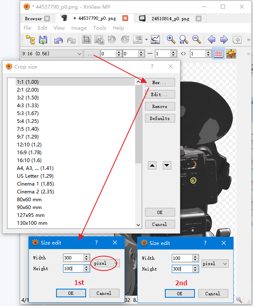Image resolution: width=253 pixels, height=306 pixels.
Task: Open the pixel unit dropdown in 2nd Size edit
Action: (x=215, y=264)
